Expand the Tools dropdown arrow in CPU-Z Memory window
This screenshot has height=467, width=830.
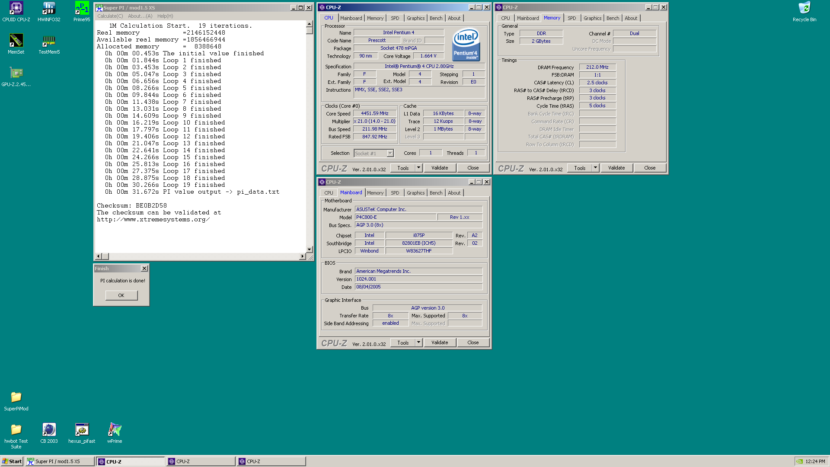click(595, 168)
